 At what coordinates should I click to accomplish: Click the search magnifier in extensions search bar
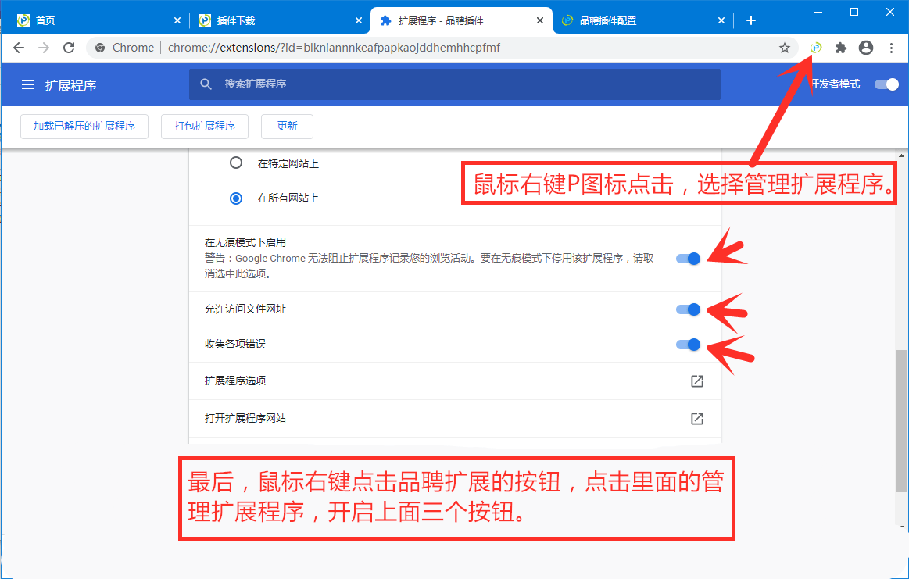click(205, 84)
